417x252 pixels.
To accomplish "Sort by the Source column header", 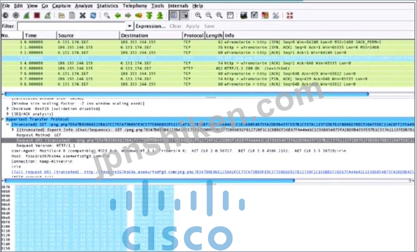I will 88,35.
